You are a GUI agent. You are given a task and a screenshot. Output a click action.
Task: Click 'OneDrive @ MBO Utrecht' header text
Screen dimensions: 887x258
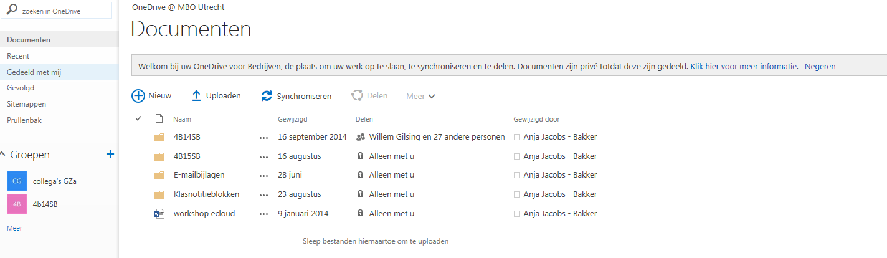178,7
